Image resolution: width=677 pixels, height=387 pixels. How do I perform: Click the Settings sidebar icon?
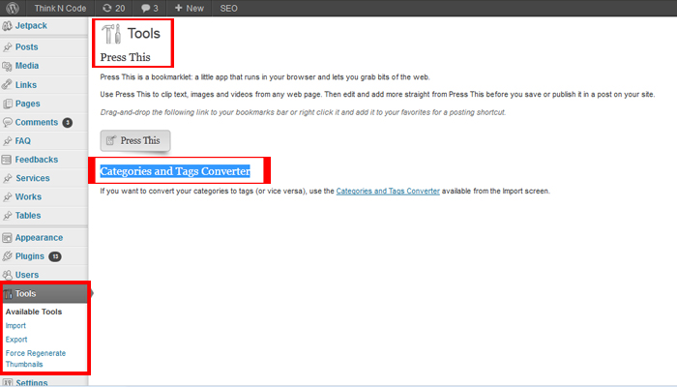7,383
